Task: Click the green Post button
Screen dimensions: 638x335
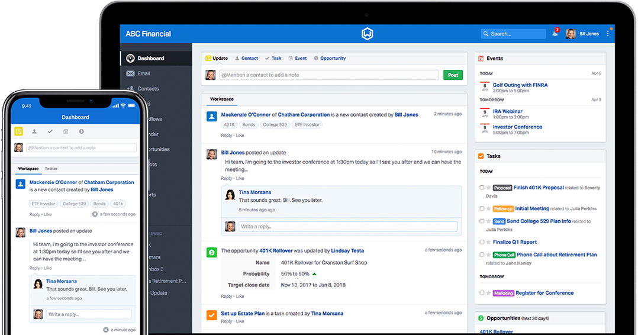Action: (453, 75)
